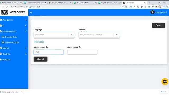Click the Submit button

tap(40, 59)
